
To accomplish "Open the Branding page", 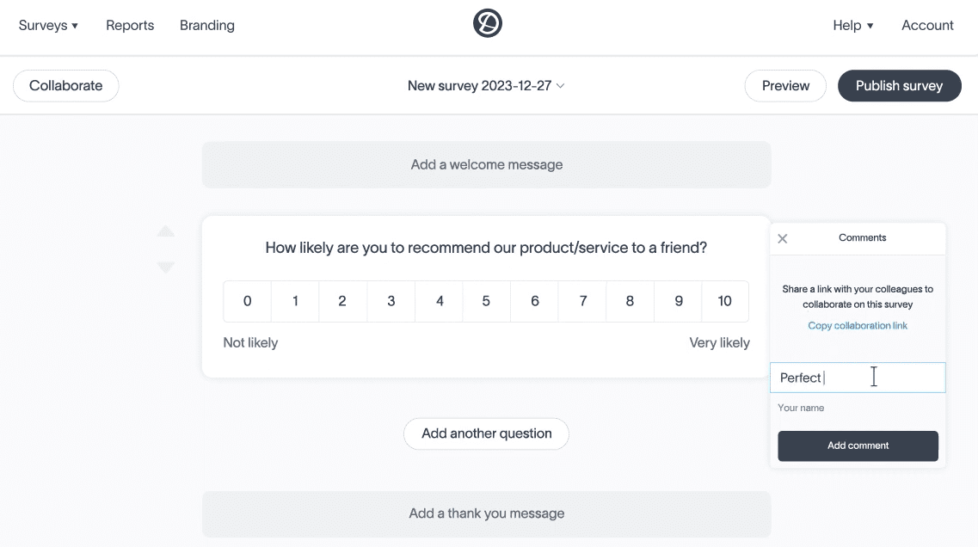I will pos(207,25).
